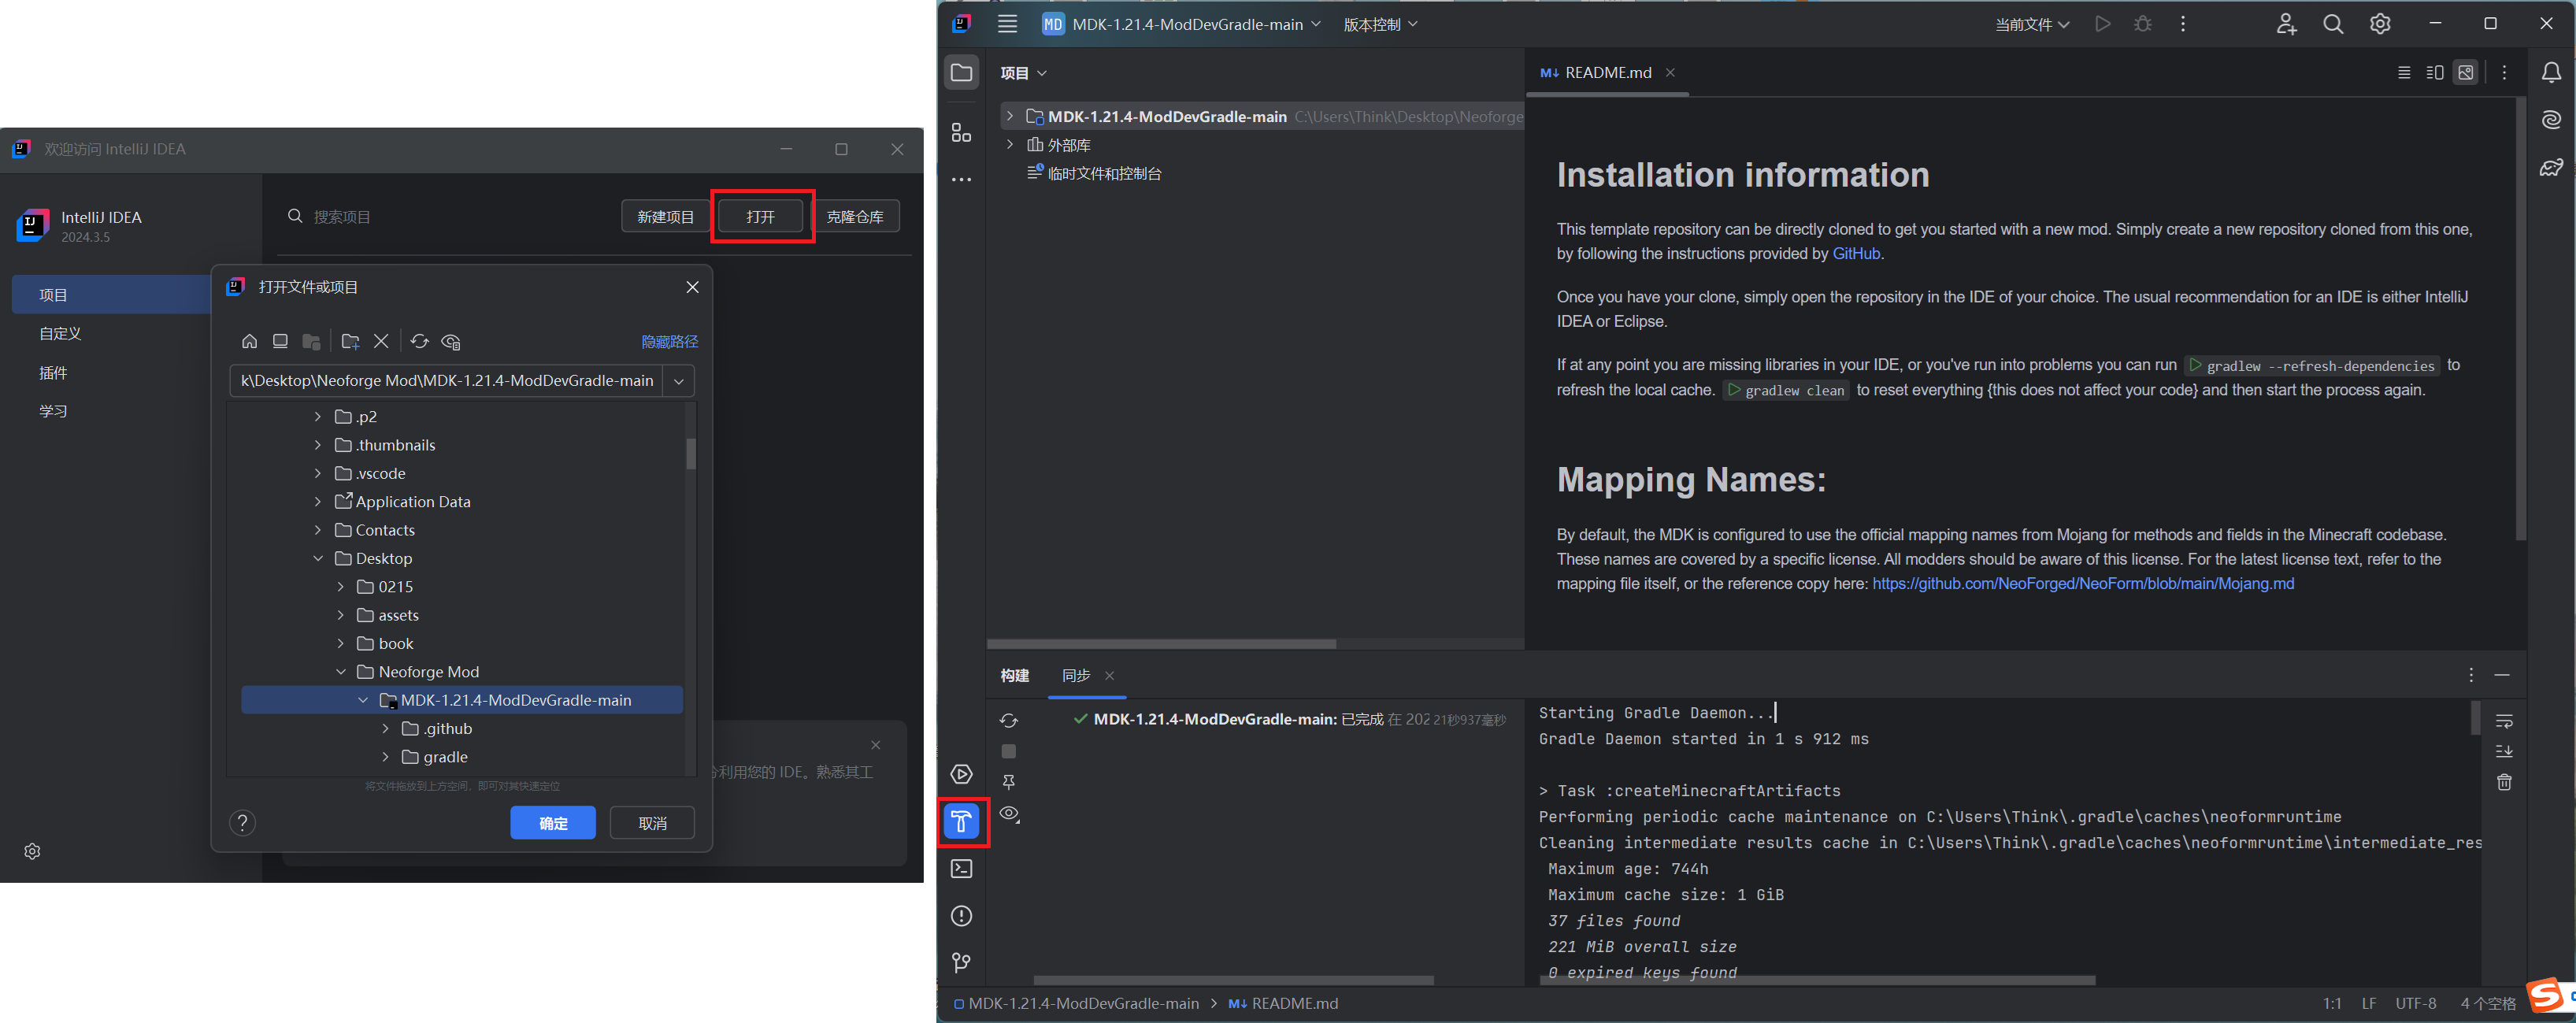Screen dimensions: 2576x1023
Task: Click the 克隆仓库 button
Action: coord(855,216)
